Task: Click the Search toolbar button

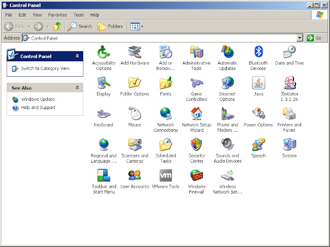Action: pos(80,26)
